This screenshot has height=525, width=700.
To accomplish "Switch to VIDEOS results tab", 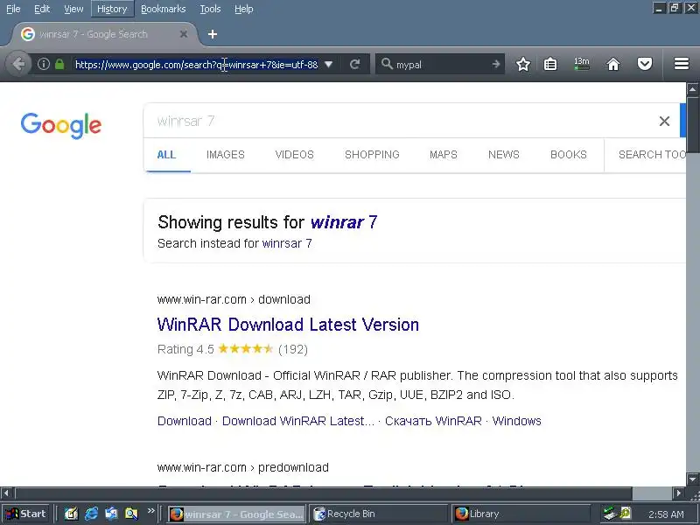I will pyautogui.click(x=295, y=155).
